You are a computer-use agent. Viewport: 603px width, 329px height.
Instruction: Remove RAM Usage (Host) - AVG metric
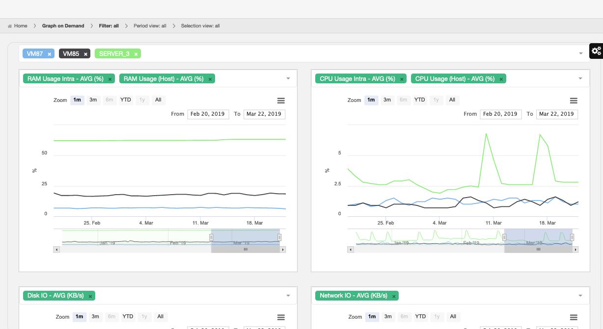point(210,79)
